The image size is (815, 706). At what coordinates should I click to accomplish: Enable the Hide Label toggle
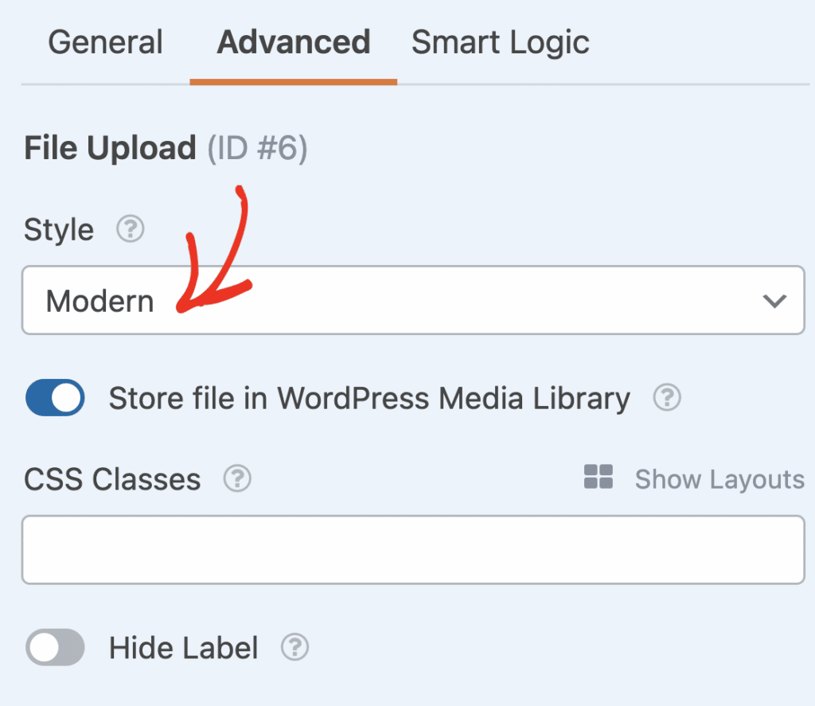tap(54, 648)
